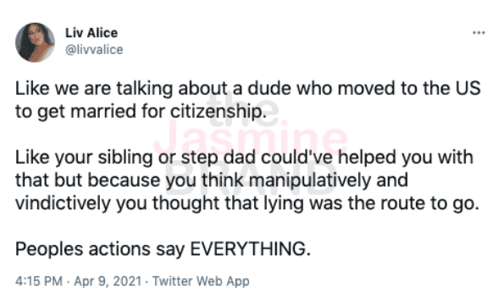Click 'moved to the US' text

coord(410,89)
